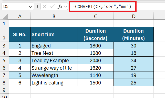The height and width of the screenshot is (98, 165).
Task: Select row 2 header
Action: (x=4, y=34)
